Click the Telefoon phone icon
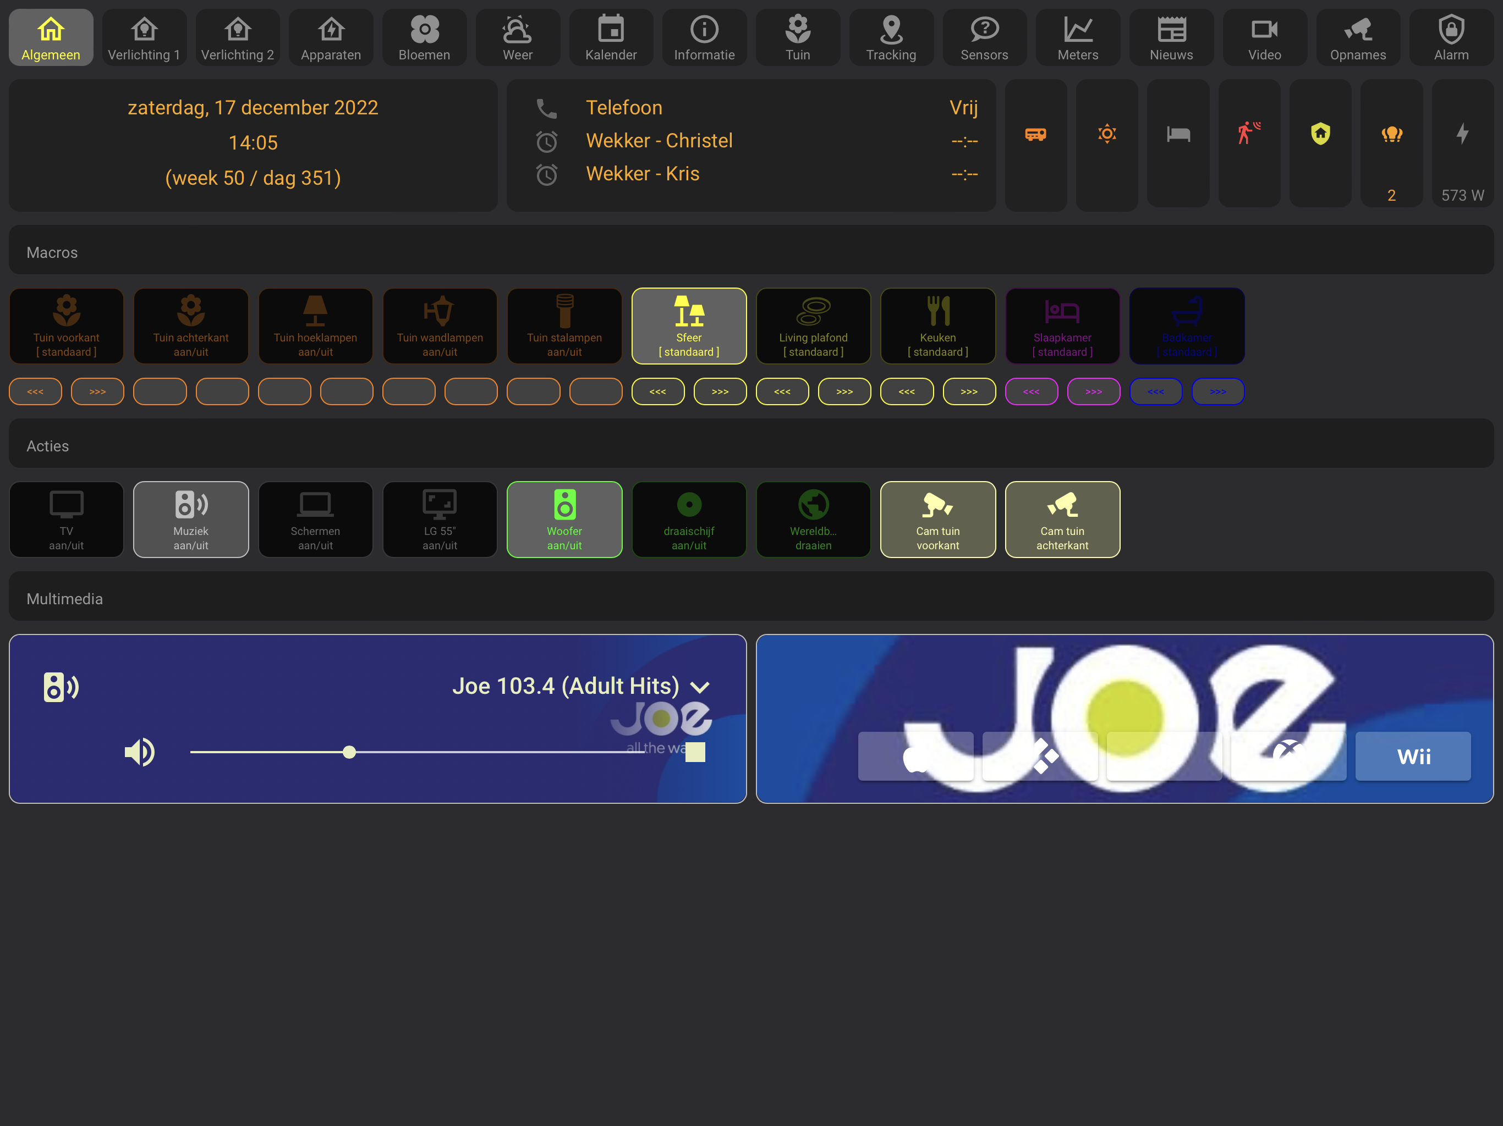This screenshot has width=1503, height=1126. click(x=546, y=108)
